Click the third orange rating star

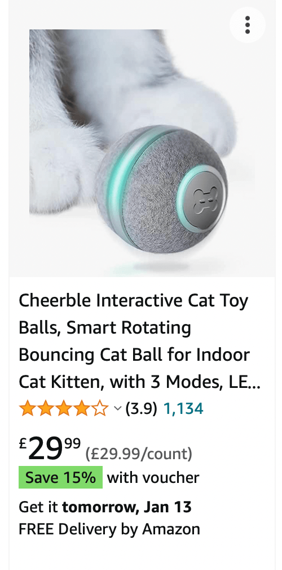[x=64, y=409]
